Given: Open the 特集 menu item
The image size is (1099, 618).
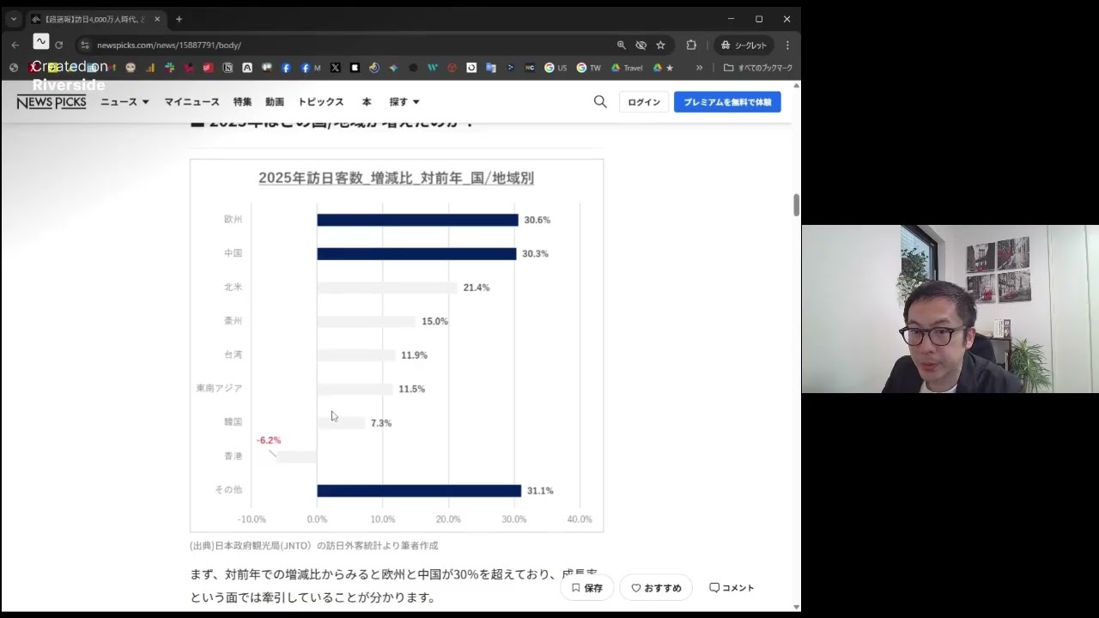Looking at the screenshot, I should coord(242,102).
